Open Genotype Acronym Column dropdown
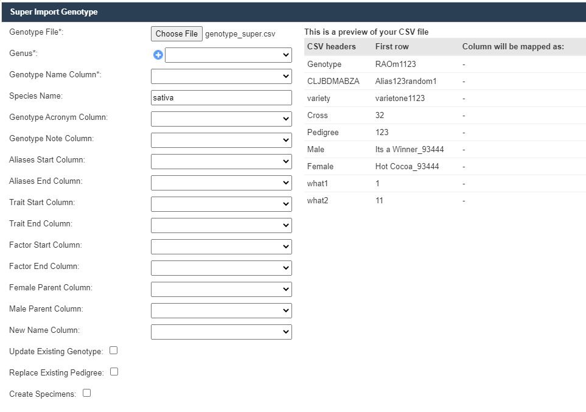 click(221, 119)
